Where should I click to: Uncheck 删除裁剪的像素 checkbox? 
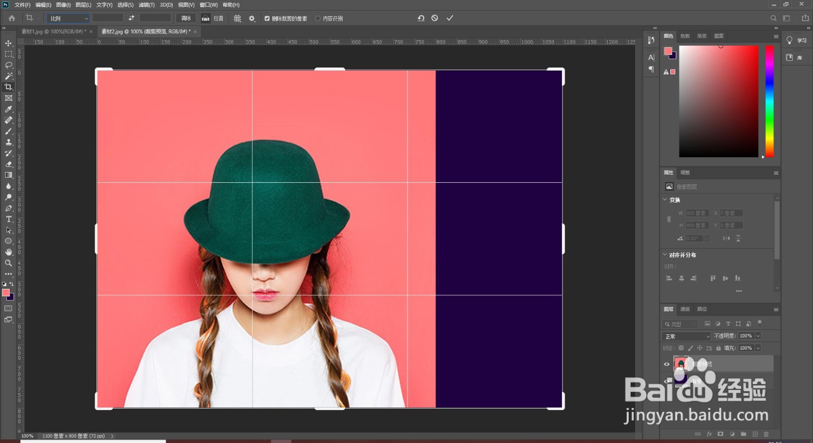267,18
